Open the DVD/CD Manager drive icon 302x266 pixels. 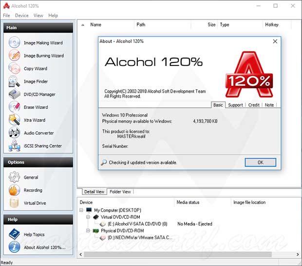coord(14,94)
